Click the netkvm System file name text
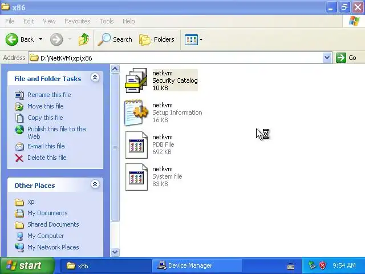This screenshot has width=365, height=274. (x=162, y=169)
